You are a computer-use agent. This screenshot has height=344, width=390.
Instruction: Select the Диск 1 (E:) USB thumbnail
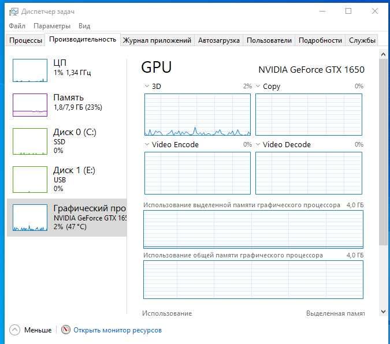[x=30, y=180]
